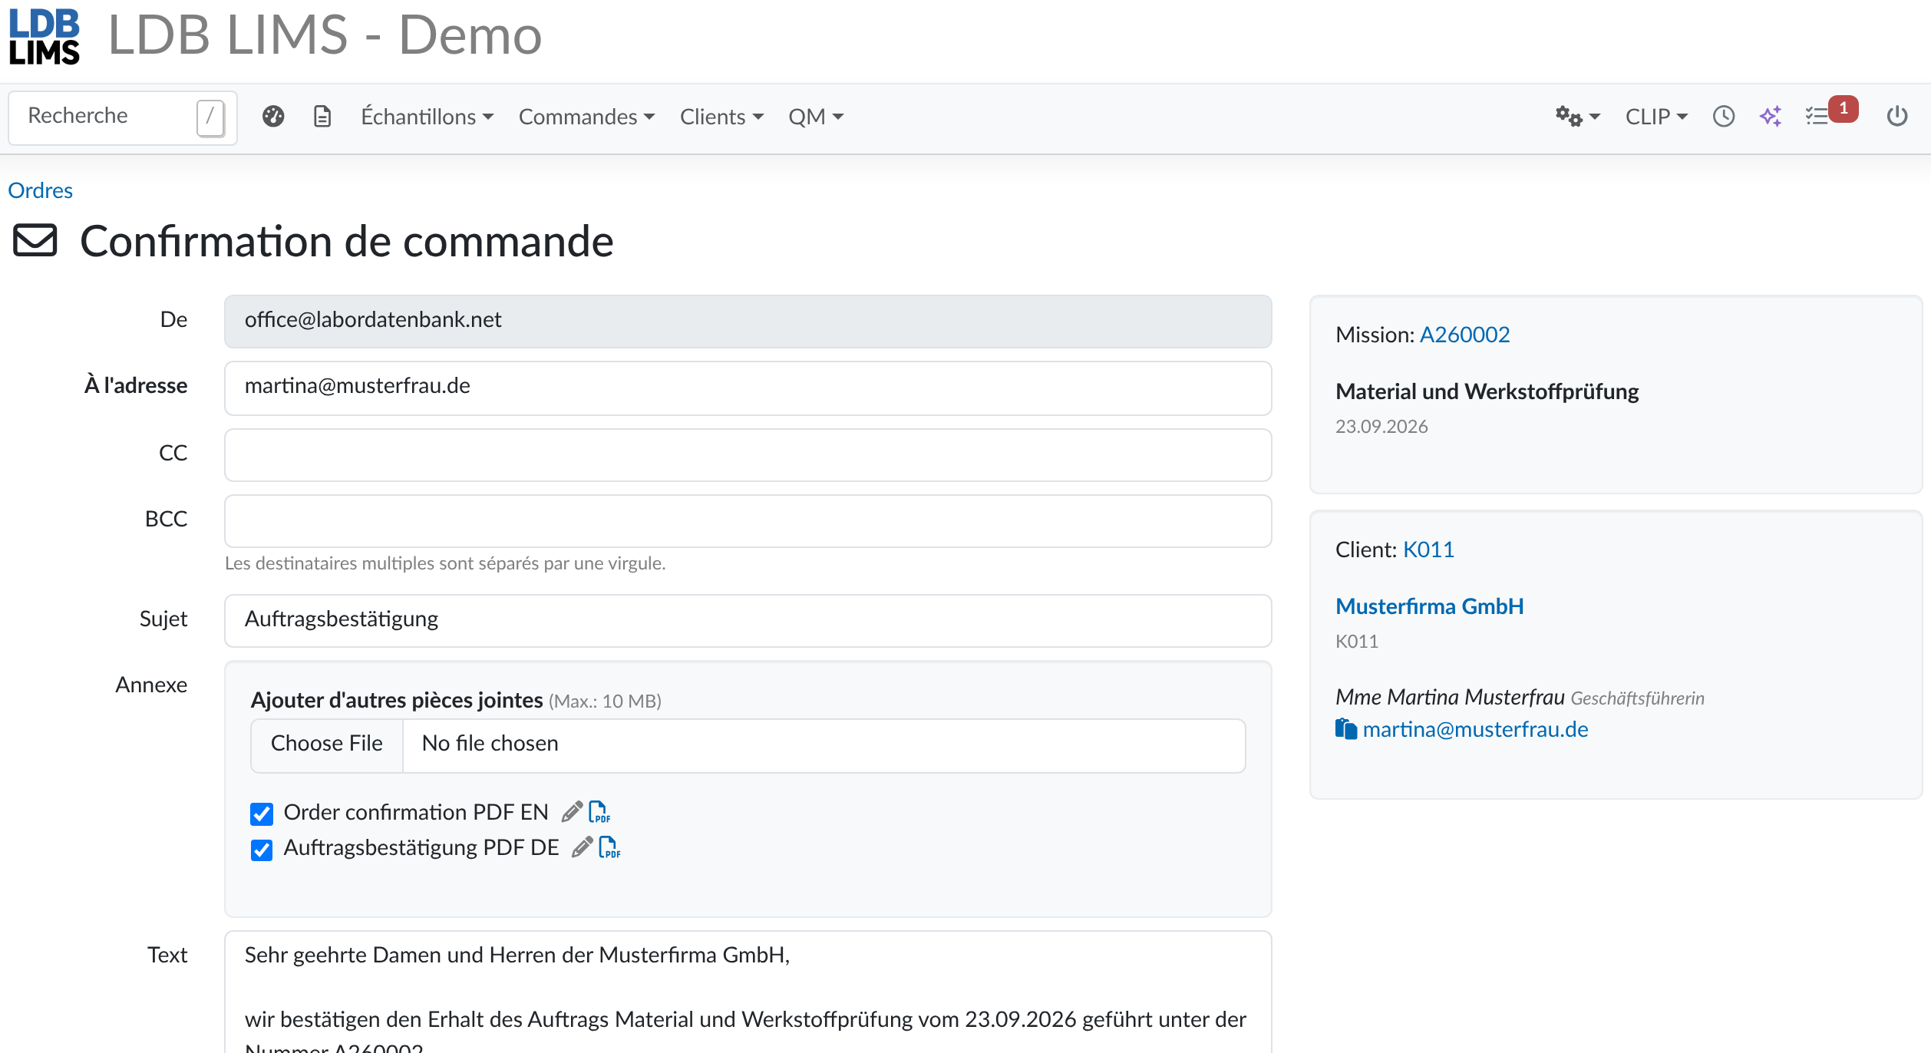Click the document icon in navbar

click(x=322, y=117)
